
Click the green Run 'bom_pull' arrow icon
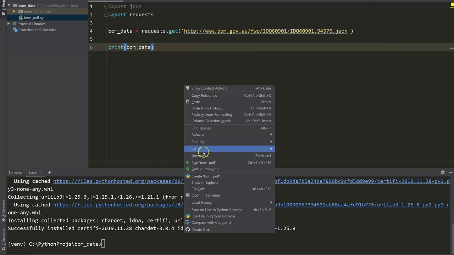point(188,163)
